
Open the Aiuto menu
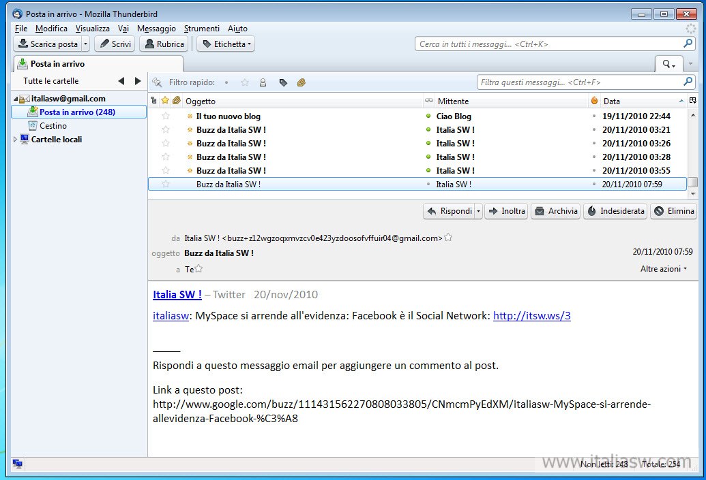237,29
